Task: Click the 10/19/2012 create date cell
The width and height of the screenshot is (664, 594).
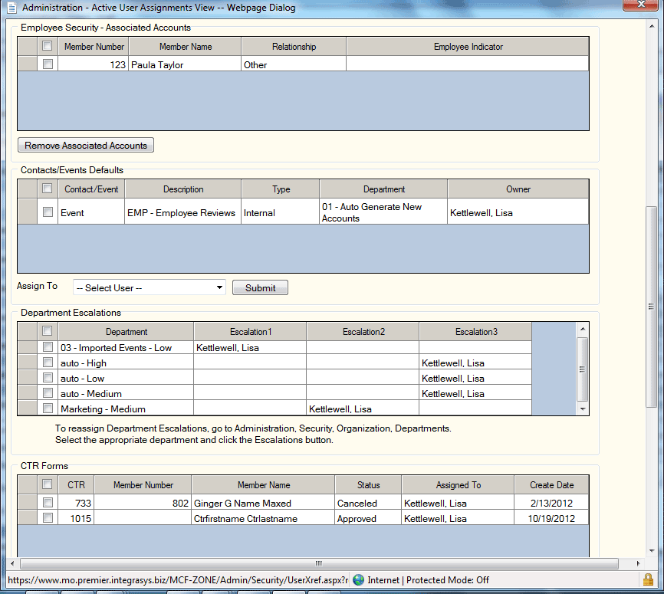Action: pos(551,518)
